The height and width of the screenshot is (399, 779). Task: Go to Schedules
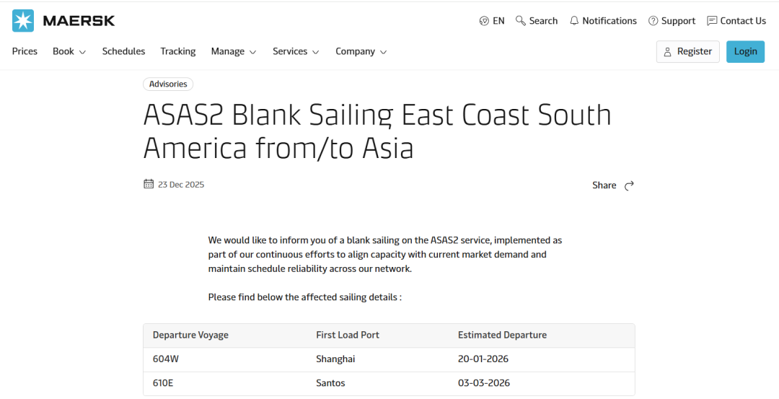click(x=124, y=51)
